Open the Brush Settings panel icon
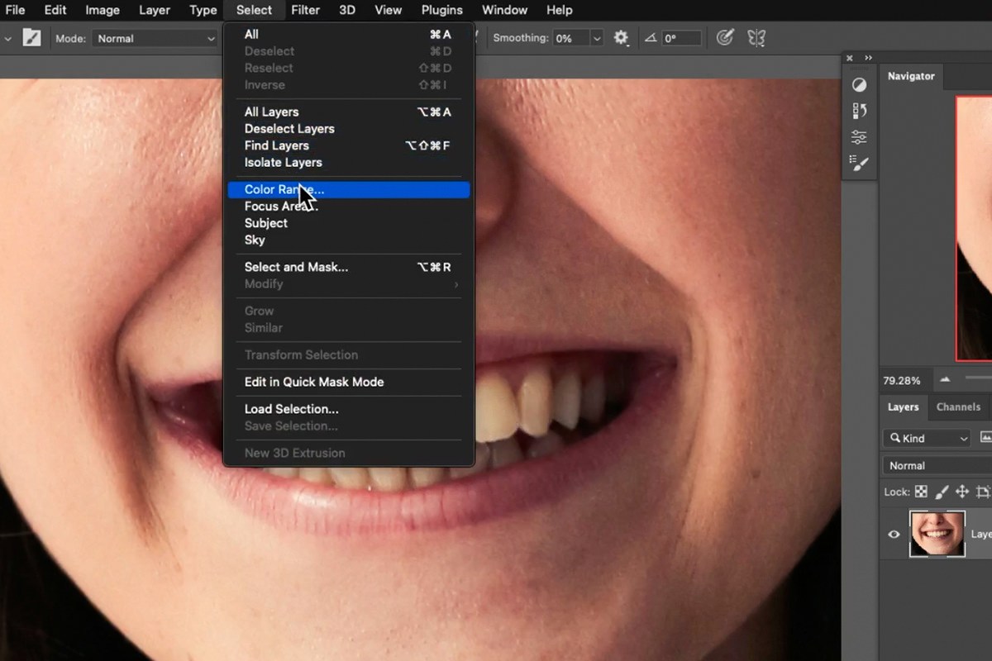 tap(860, 164)
